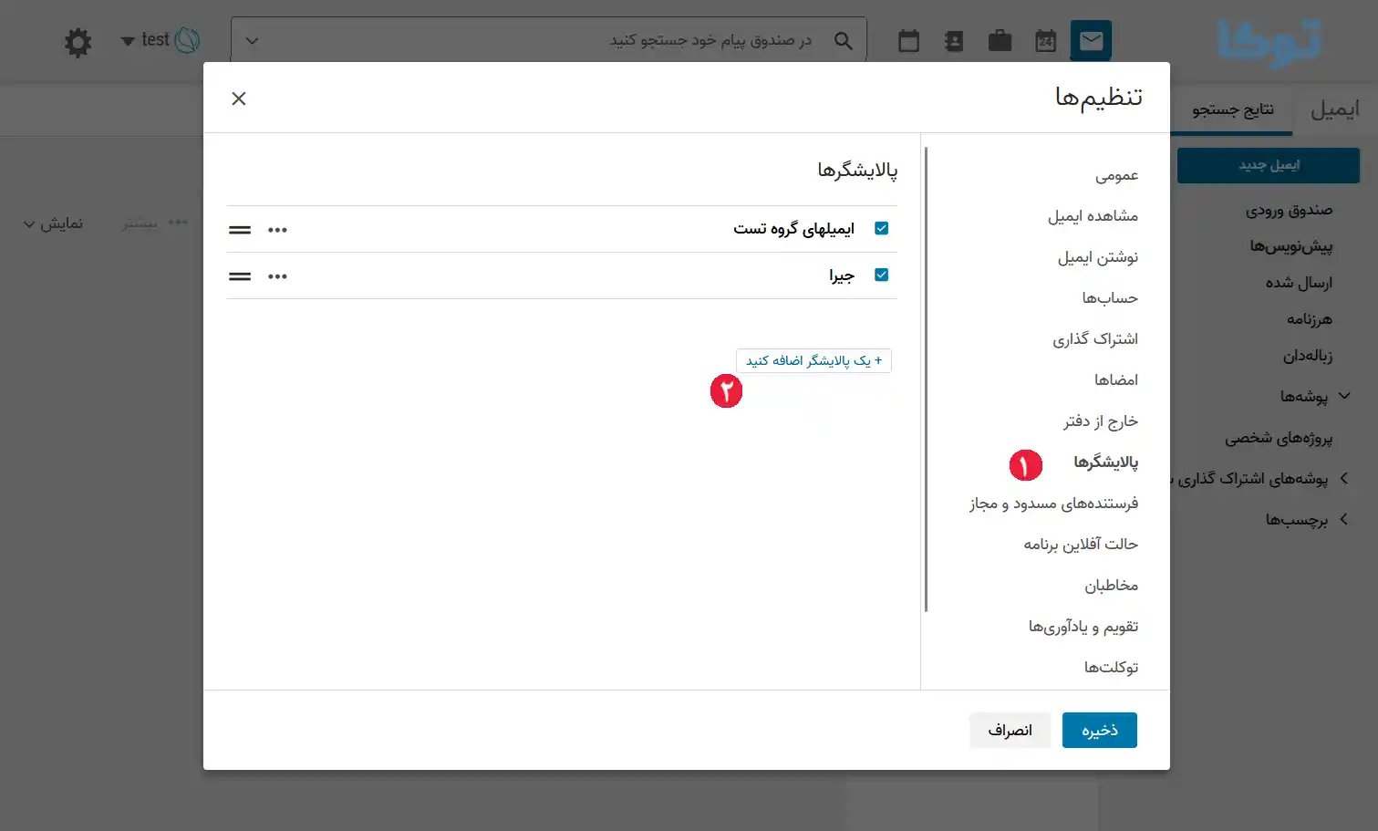Open پیش‌نویس‌ها folder
Viewport: 1378px width, 831px height.
pyautogui.click(x=1290, y=246)
